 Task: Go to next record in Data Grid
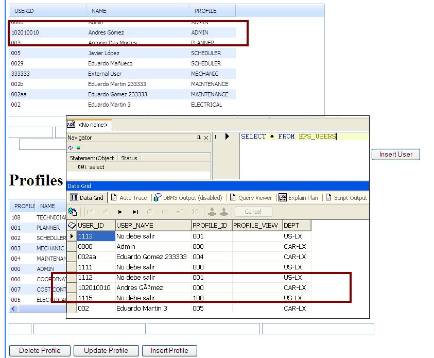pyautogui.click(x=120, y=212)
